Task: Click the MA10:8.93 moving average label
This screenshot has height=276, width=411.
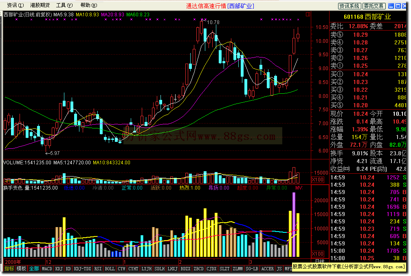Action: pos(87,15)
